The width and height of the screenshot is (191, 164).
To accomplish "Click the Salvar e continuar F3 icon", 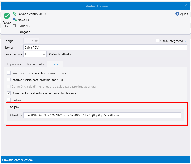I will point(15,14).
